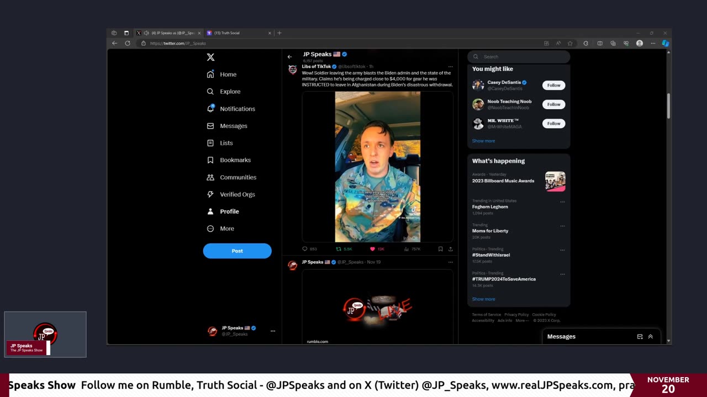Open options dots for #StandWithIsrael trend

pos(562,250)
